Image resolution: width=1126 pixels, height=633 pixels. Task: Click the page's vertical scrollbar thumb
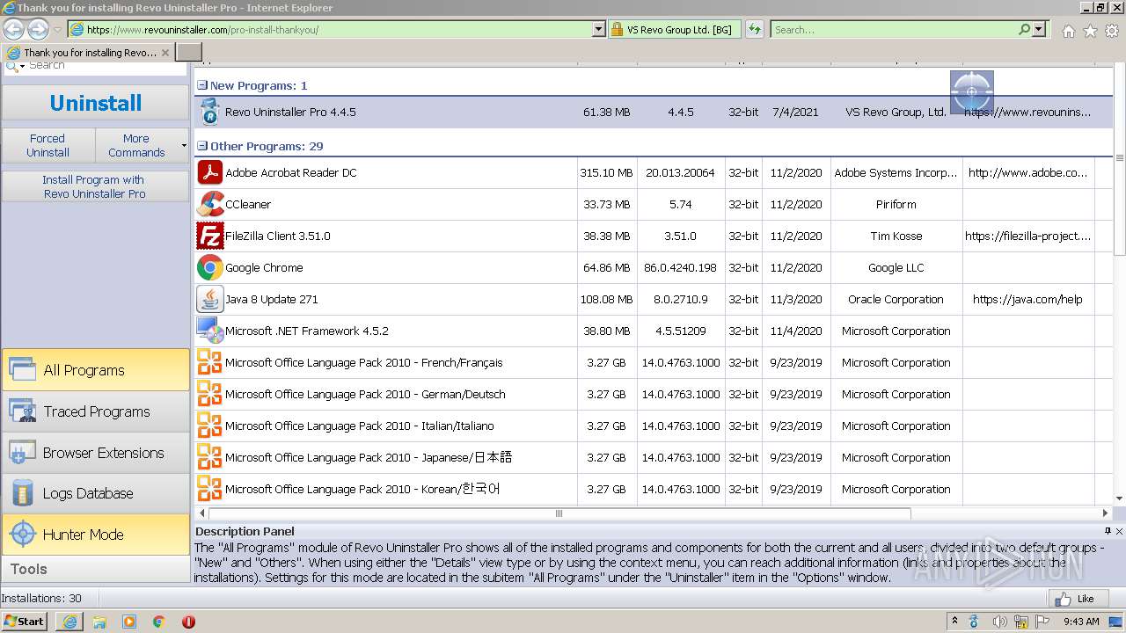click(1120, 159)
